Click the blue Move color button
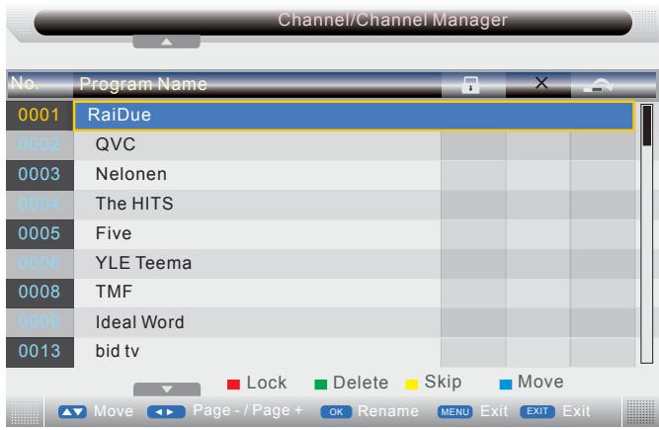 (506, 385)
